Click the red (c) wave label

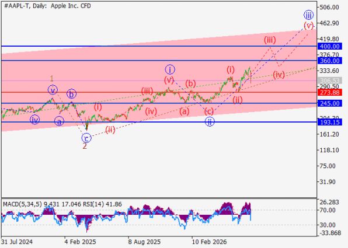tap(209, 111)
